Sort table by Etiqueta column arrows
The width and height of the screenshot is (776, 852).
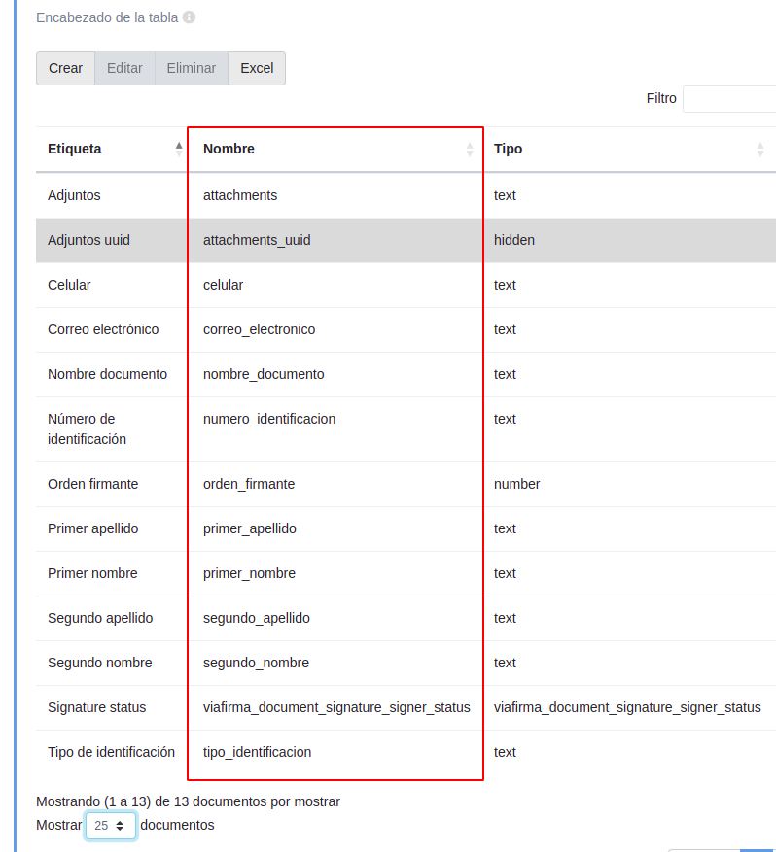click(178, 149)
